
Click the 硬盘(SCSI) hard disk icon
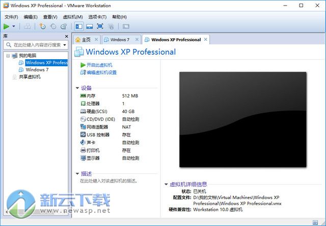coord(83,111)
